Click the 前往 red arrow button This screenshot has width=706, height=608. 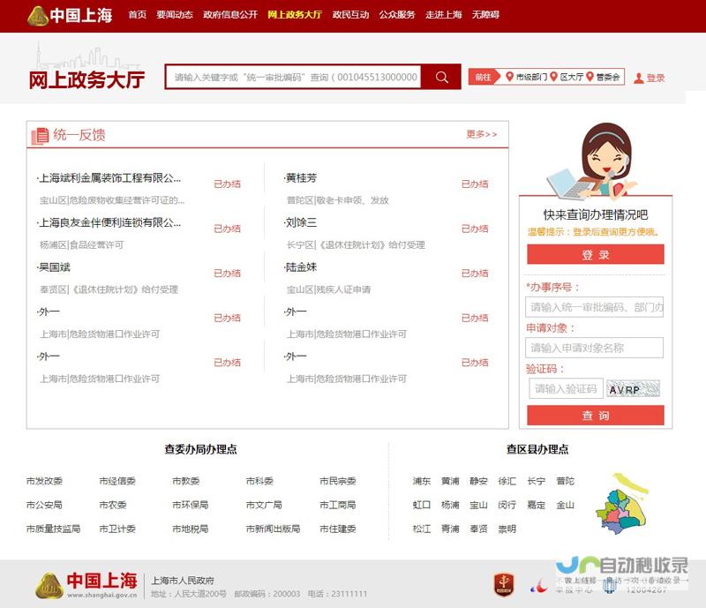point(484,77)
